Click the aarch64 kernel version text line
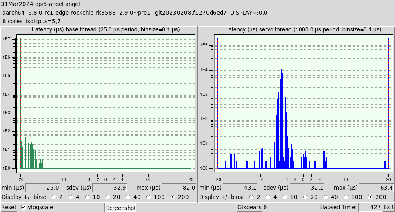 click(135, 13)
